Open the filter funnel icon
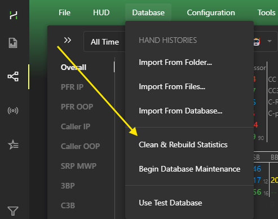278x219 pixels. (13, 211)
